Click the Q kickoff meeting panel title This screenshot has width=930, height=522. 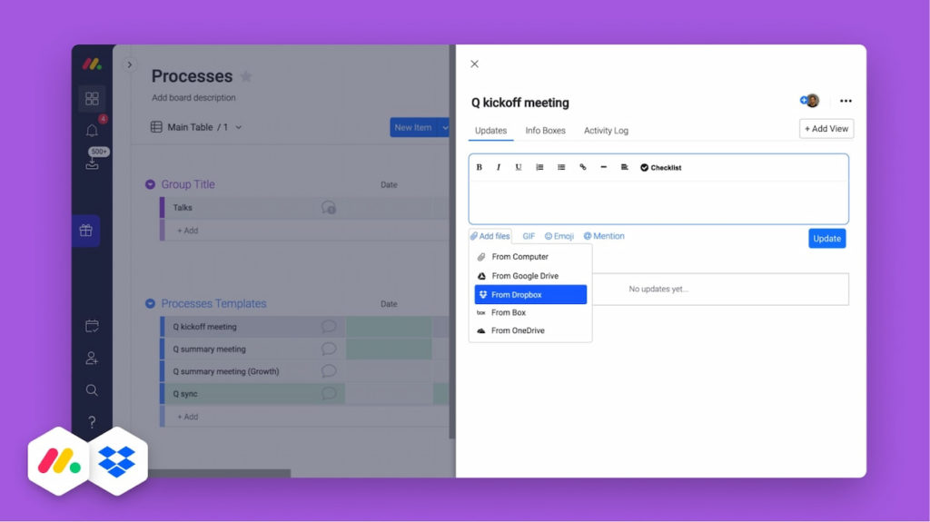(x=520, y=103)
